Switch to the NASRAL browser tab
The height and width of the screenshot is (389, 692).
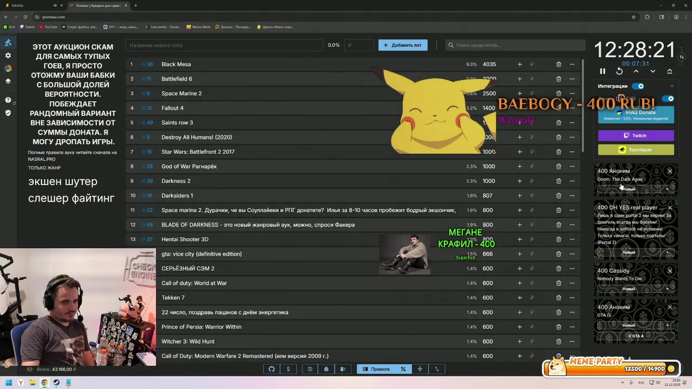click(34, 5)
